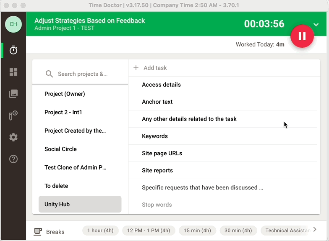Pause the running timer
The width and height of the screenshot is (329, 241).
point(302,36)
